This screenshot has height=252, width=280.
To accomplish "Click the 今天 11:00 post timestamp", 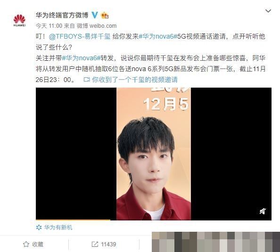I will pos(49,26).
